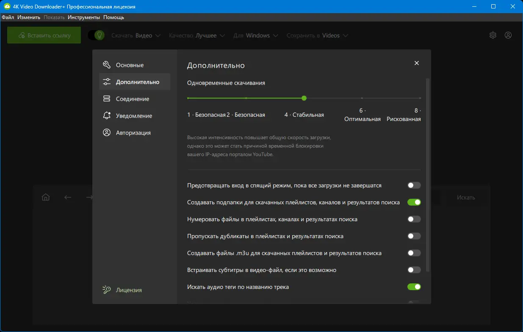This screenshot has width=523, height=332.
Task: Expand the Скачать Видео dropdown
Action: [136, 36]
